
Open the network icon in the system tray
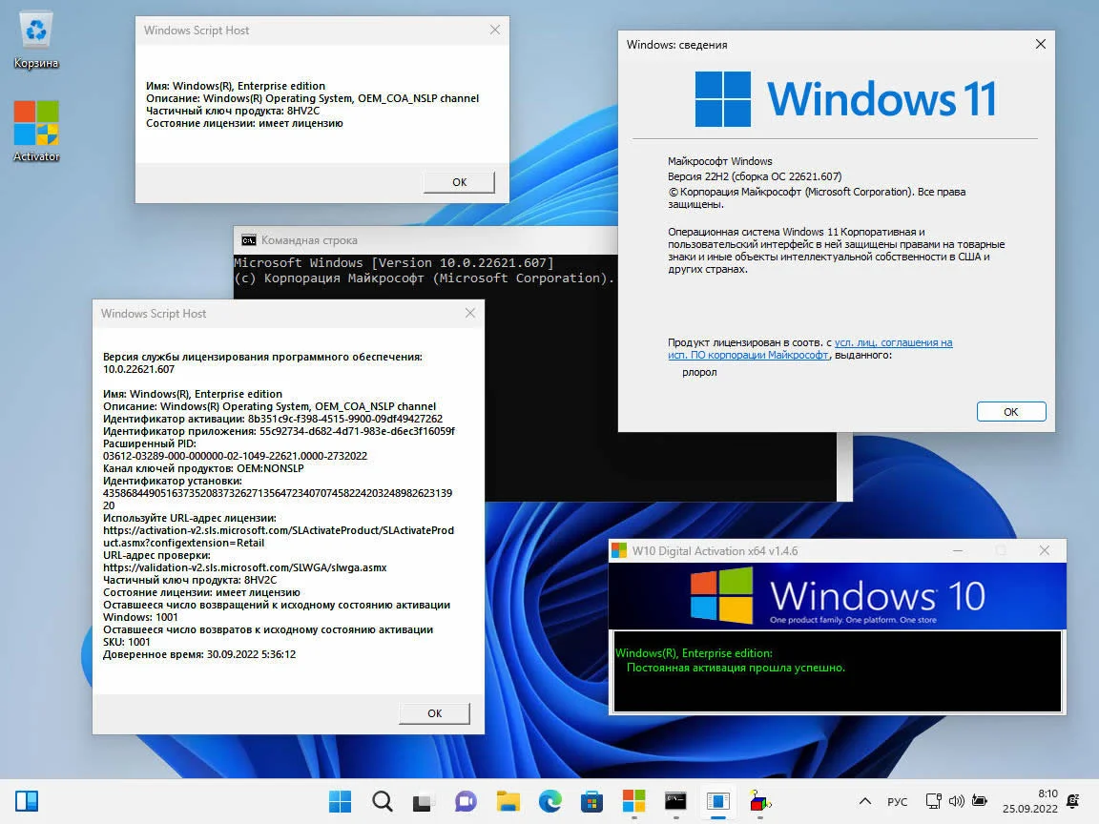(x=934, y=801)
